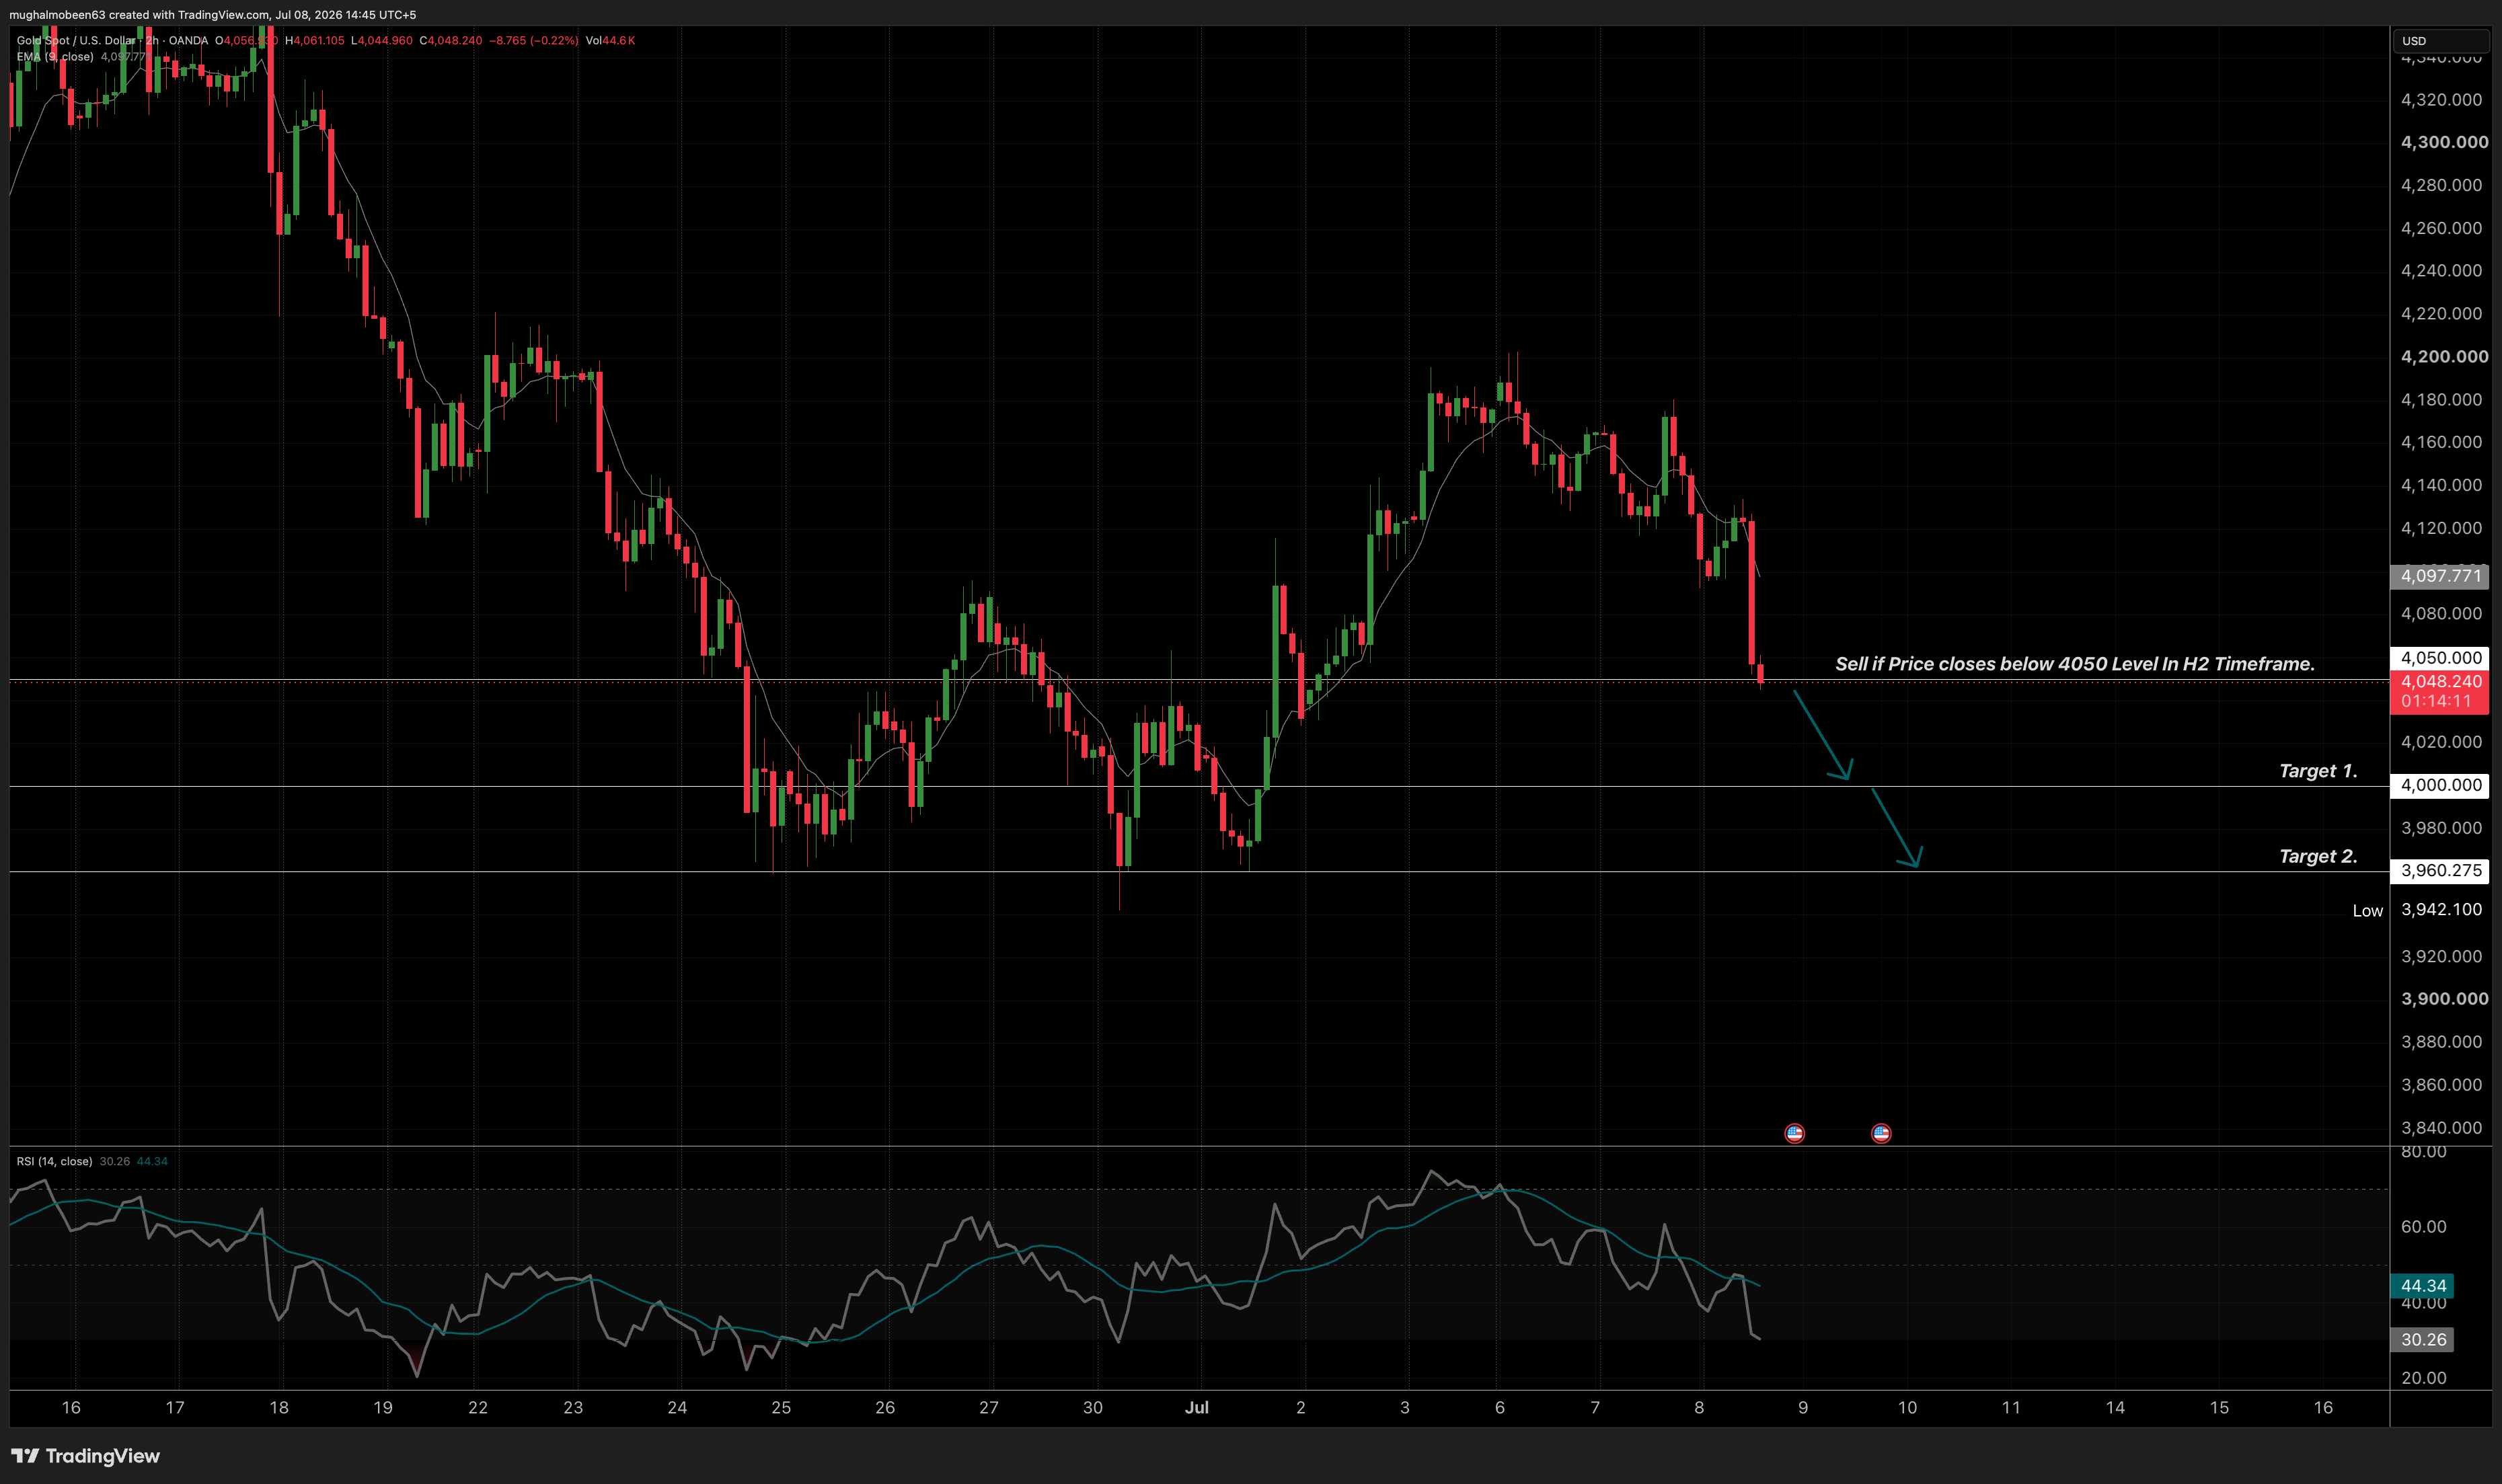Click the 60.00 RSI axis label
The height and width of the screenshot is (1484, 2502).
pyautogui.click(x=2424, y=1227)
